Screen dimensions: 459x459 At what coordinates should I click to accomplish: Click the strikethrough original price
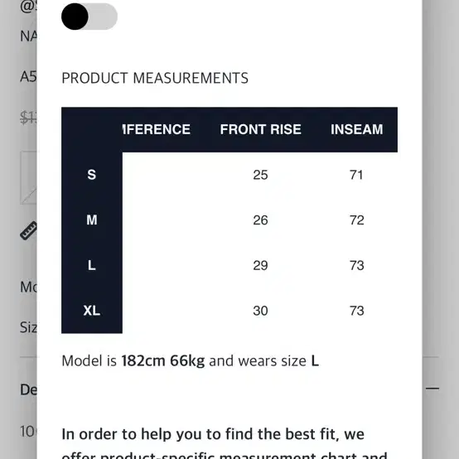point(28,118)
